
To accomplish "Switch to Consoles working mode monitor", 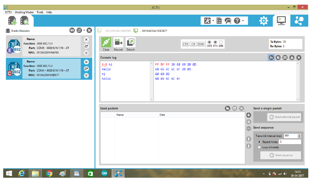I will (281, 21).
